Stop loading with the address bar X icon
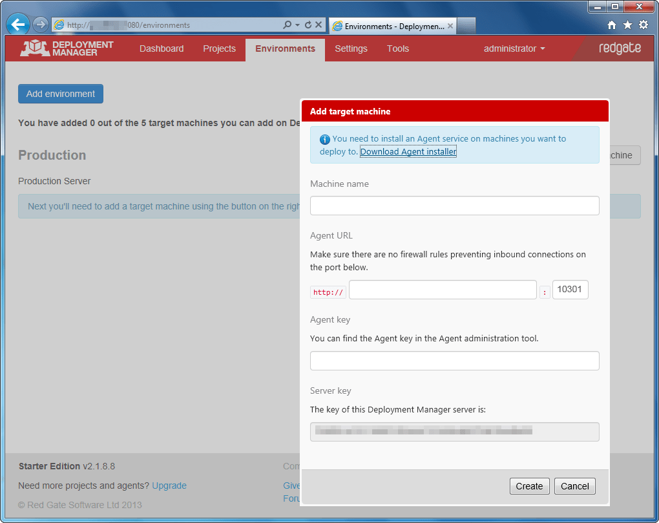Viewport: 659px width, 523px height. 319,25
